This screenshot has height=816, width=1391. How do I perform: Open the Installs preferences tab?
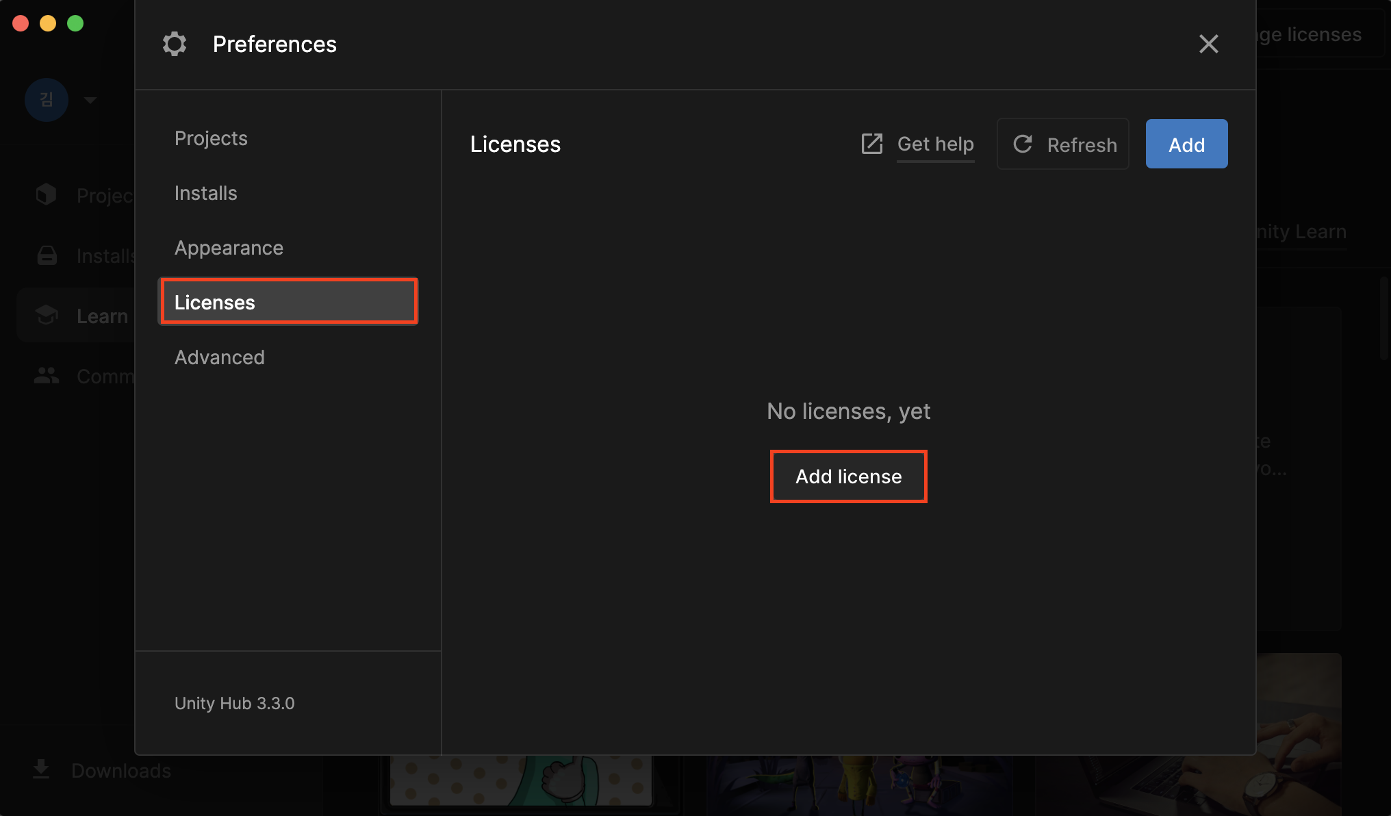point(205,193)
